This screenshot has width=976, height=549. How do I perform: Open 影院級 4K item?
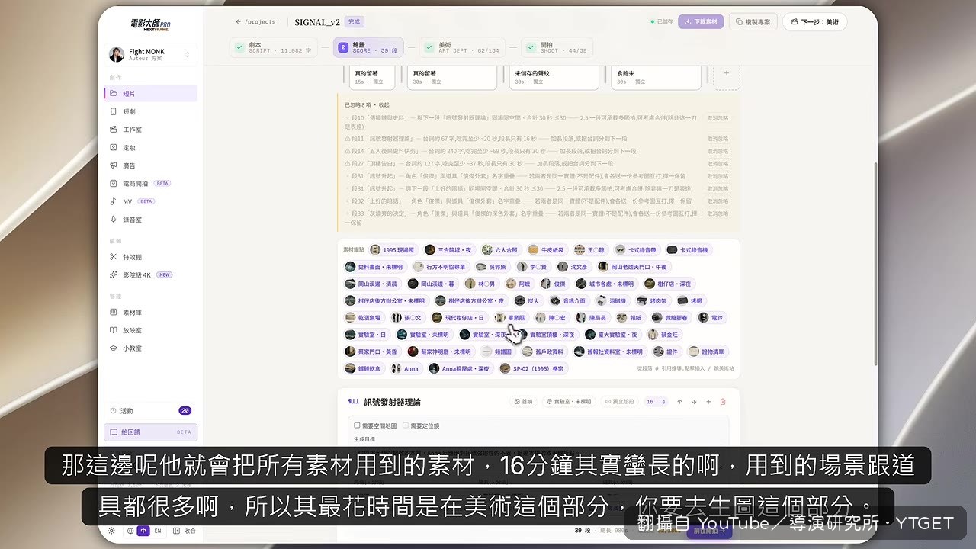pyautogui.click(x=150, y=274)
